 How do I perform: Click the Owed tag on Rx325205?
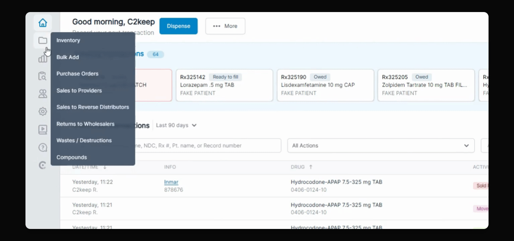click(422, 77)
